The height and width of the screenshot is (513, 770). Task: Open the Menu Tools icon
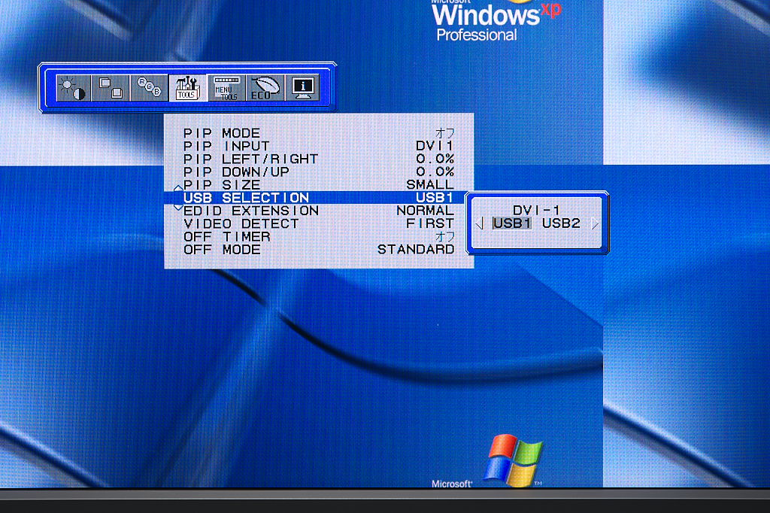[x=226, y=88]
